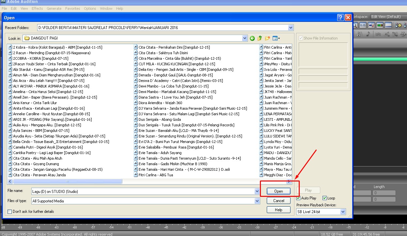Select file Bella Cindo - Tissue Basah
This screenshot has height=236, width=407.
pos(58,142)
